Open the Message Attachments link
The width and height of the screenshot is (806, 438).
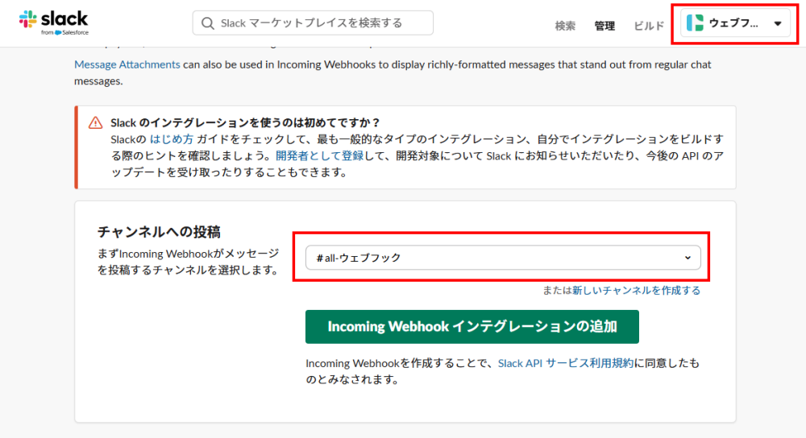127,64
